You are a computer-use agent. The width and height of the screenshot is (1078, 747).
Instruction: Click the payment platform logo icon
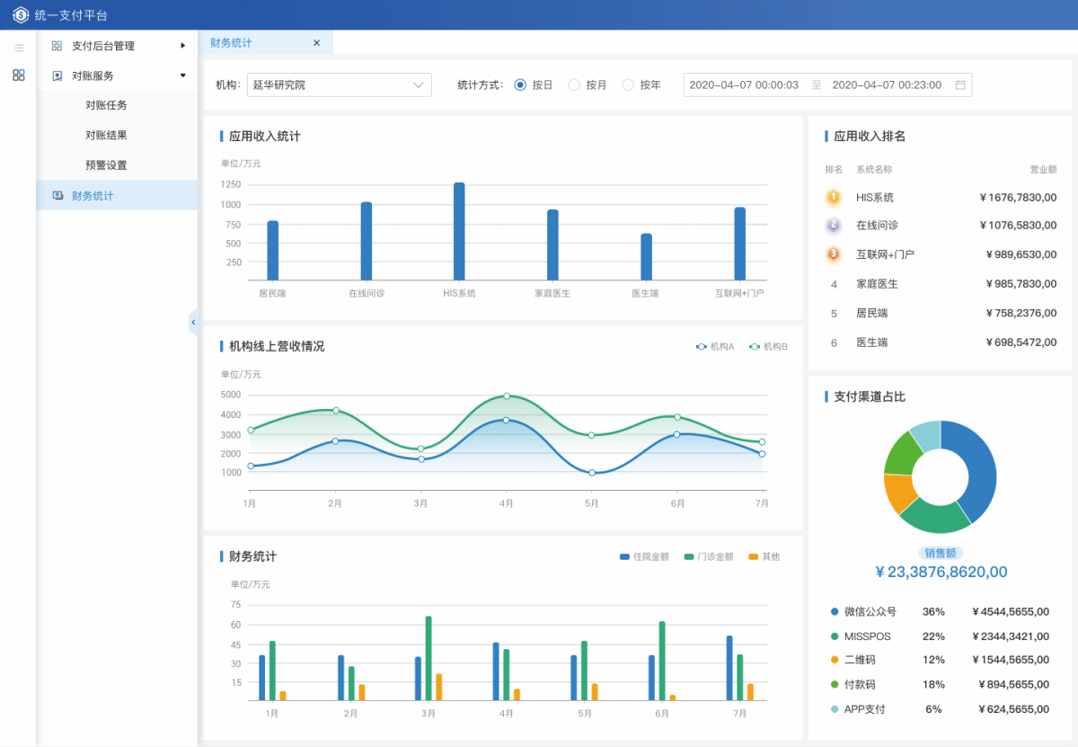coord(20,14)
